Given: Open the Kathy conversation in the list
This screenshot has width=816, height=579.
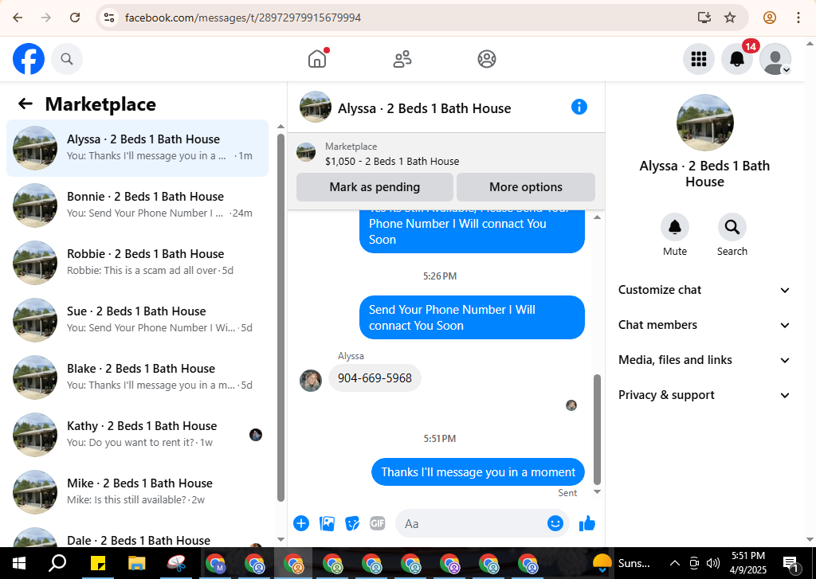Looking at the screenshot, I should pos(137,434).
